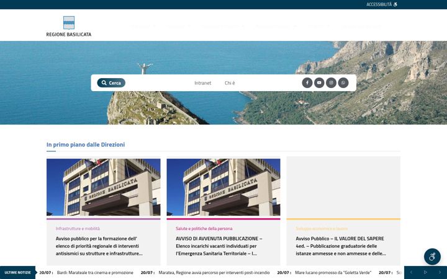Open the Instagram social icon
Screen dimensions: 447x279
(331, 83)
